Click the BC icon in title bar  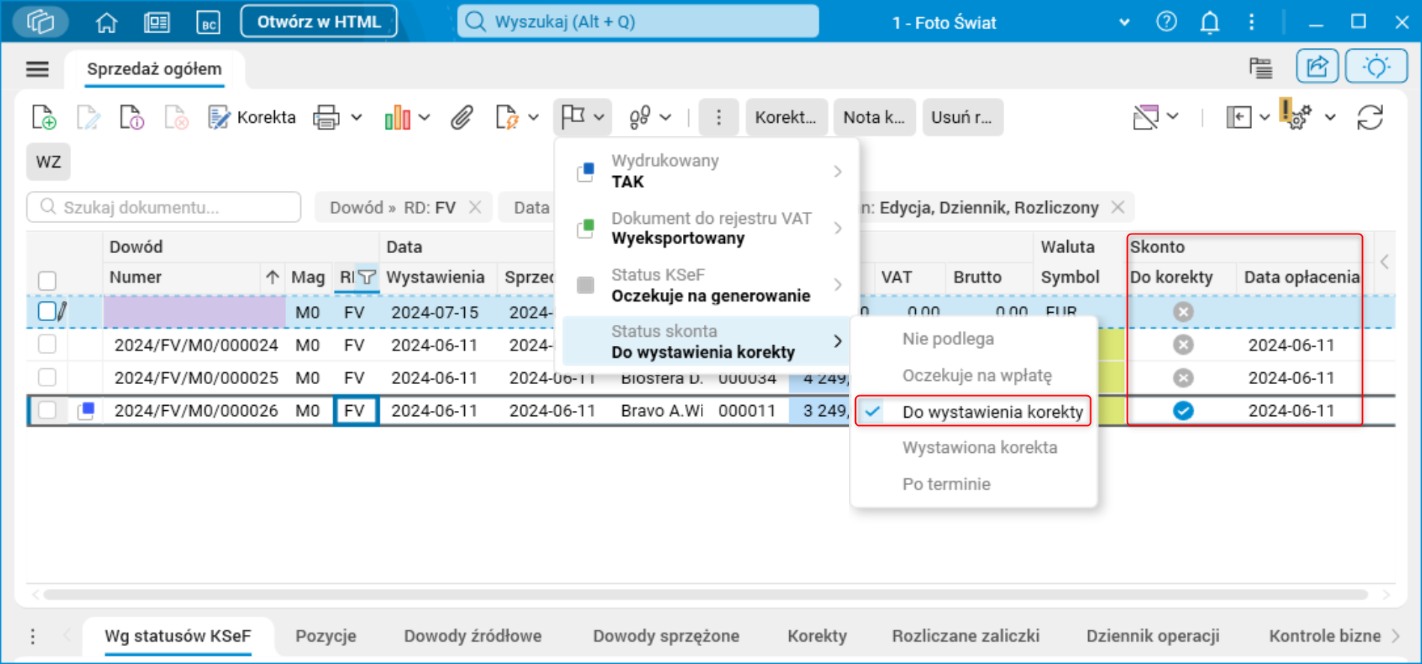click(208, 22)
